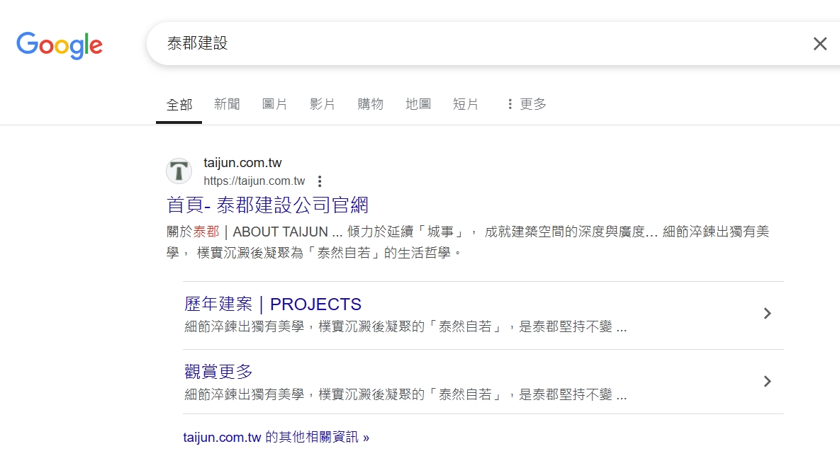The height and width of the screenshot is (456, 840).
Task: Open the Google logo homepage
Action: (x=60, y=45)
